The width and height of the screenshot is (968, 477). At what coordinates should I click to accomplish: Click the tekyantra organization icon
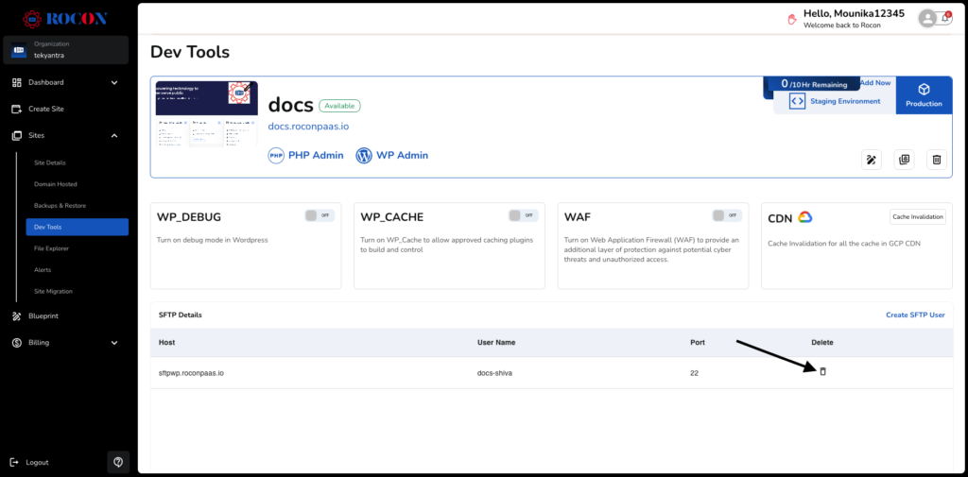(19, 50)
